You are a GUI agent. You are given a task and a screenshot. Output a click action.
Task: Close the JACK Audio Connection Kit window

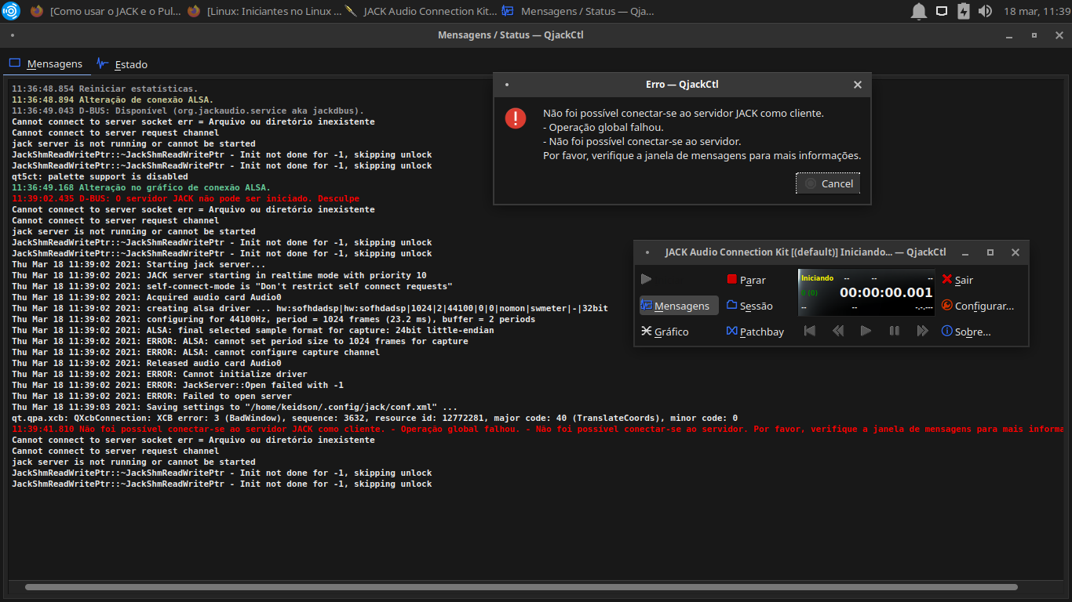[x=1015, y=252]
